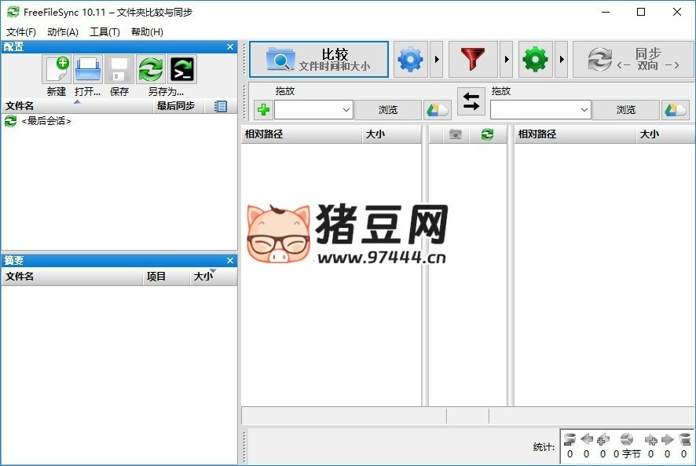
Task: Open the 文件(F) menu
Action: (21, 32)
